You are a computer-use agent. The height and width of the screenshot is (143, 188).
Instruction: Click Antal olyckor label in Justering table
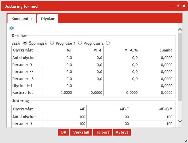[24, 117]
